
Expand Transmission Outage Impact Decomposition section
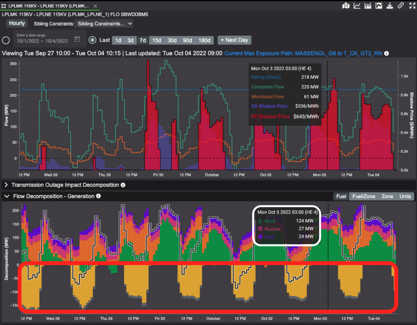(x=6, y=185)
